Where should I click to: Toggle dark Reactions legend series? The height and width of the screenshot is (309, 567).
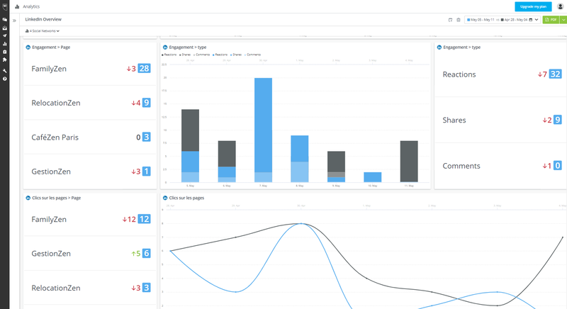point(169,55)
